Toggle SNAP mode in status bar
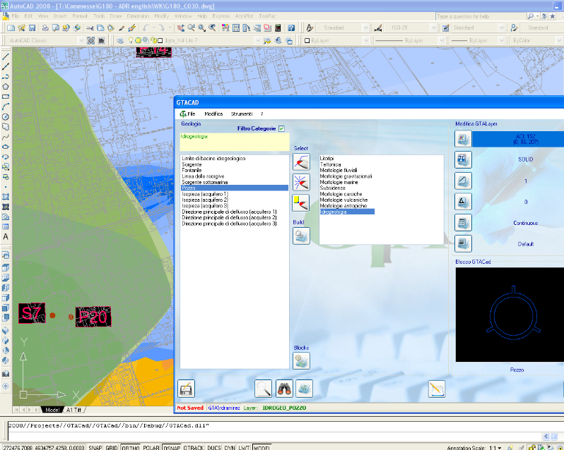The width and height of the screenshot is (564, 450). [95, 447]
